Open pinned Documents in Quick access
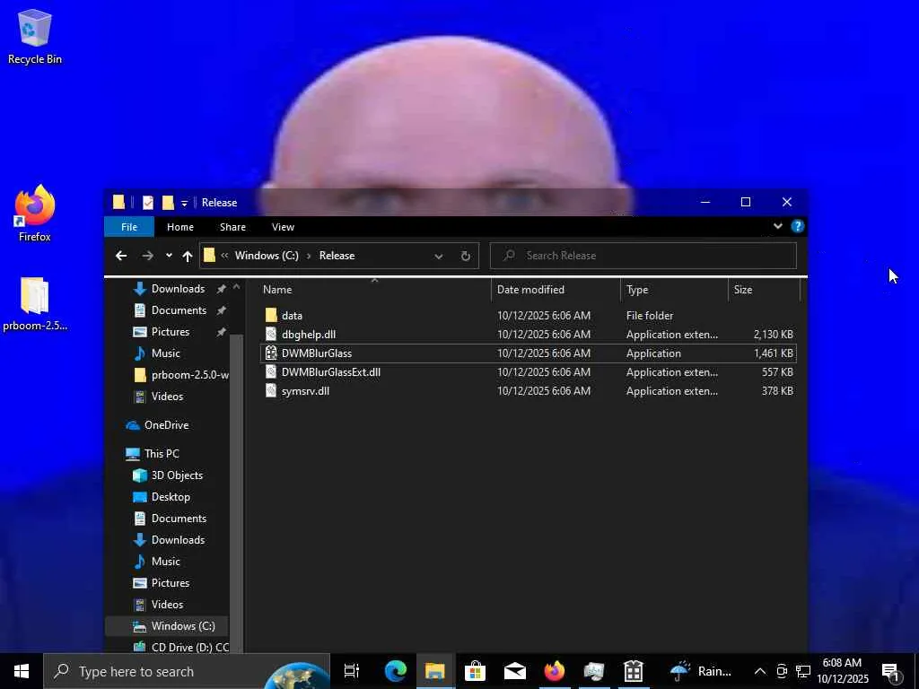The image size is (919, 689). click(x=179, y=310)
